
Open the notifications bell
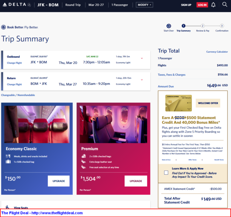[x=213, y=5]
